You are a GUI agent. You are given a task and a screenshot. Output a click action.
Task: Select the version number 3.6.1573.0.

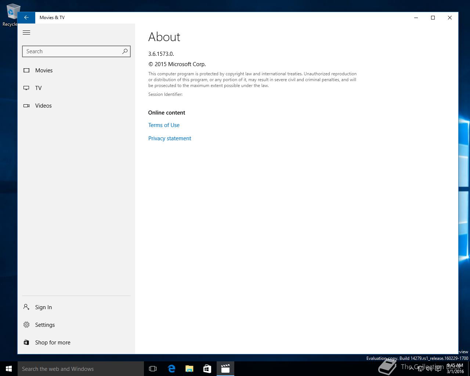click(x=161, y=54)
